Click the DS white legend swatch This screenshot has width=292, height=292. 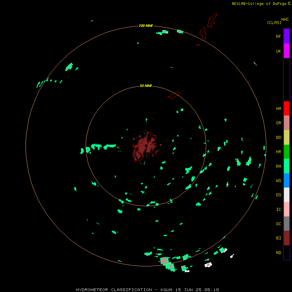click(x=286, y=195)
